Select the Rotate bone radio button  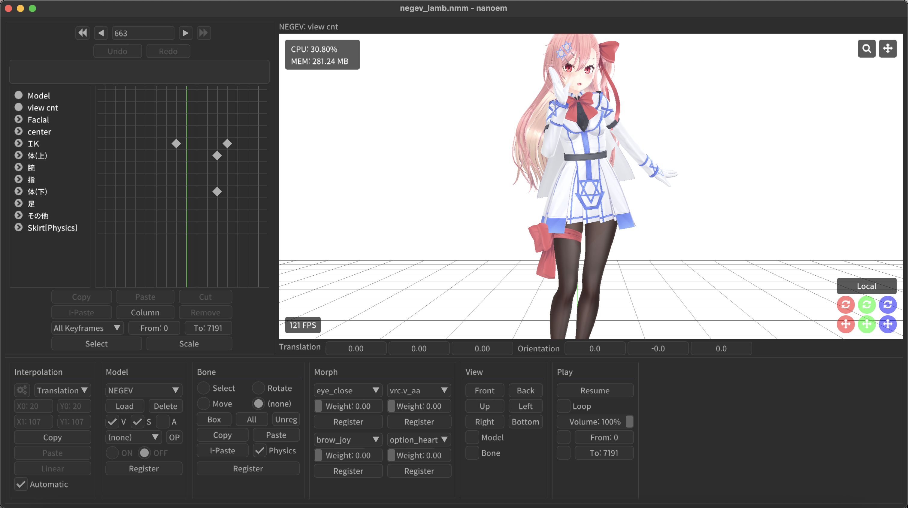[258, 388]
